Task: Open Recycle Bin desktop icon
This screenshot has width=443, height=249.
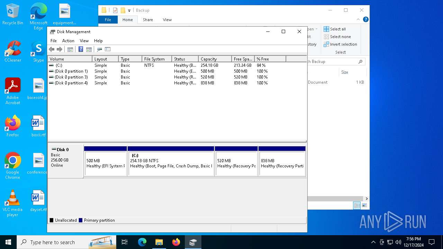Action: pos(13,15)
